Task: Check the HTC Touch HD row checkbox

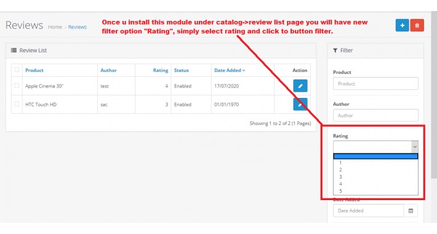Action: click(x=17, y=104)
